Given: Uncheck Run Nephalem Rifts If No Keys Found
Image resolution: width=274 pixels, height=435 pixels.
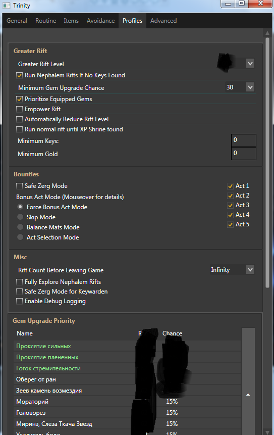Looking at the screenshot, I should (x=19, y=75).
